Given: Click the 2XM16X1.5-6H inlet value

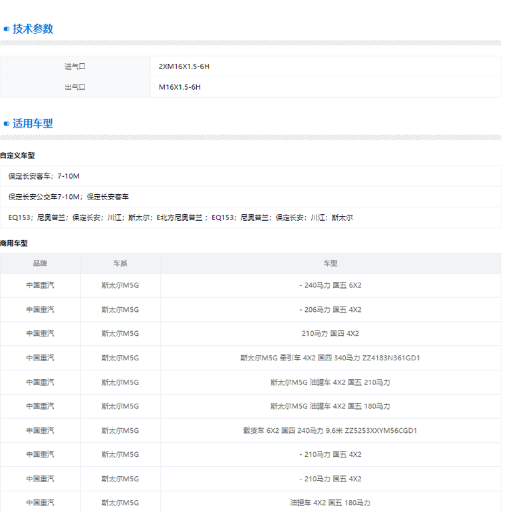Looking at the screenshot, I should coord(184,66).
